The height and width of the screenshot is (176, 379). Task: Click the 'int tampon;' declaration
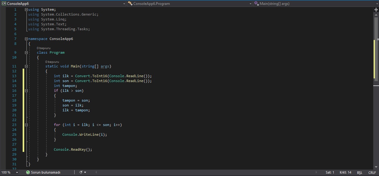(65, 86)
